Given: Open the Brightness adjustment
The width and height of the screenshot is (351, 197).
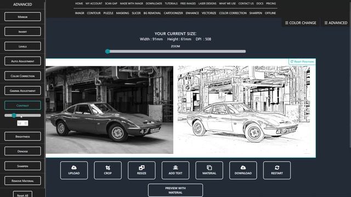Looking at the screenshot, I should click(22, 136).
